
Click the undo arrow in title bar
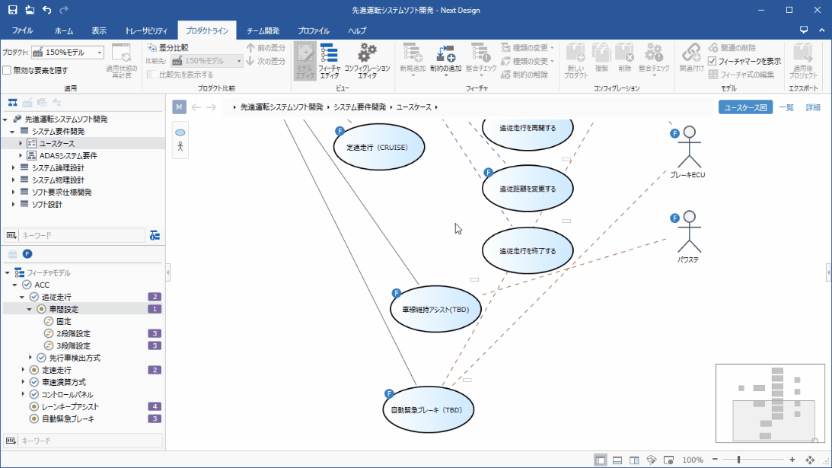[x=47, y=10]
